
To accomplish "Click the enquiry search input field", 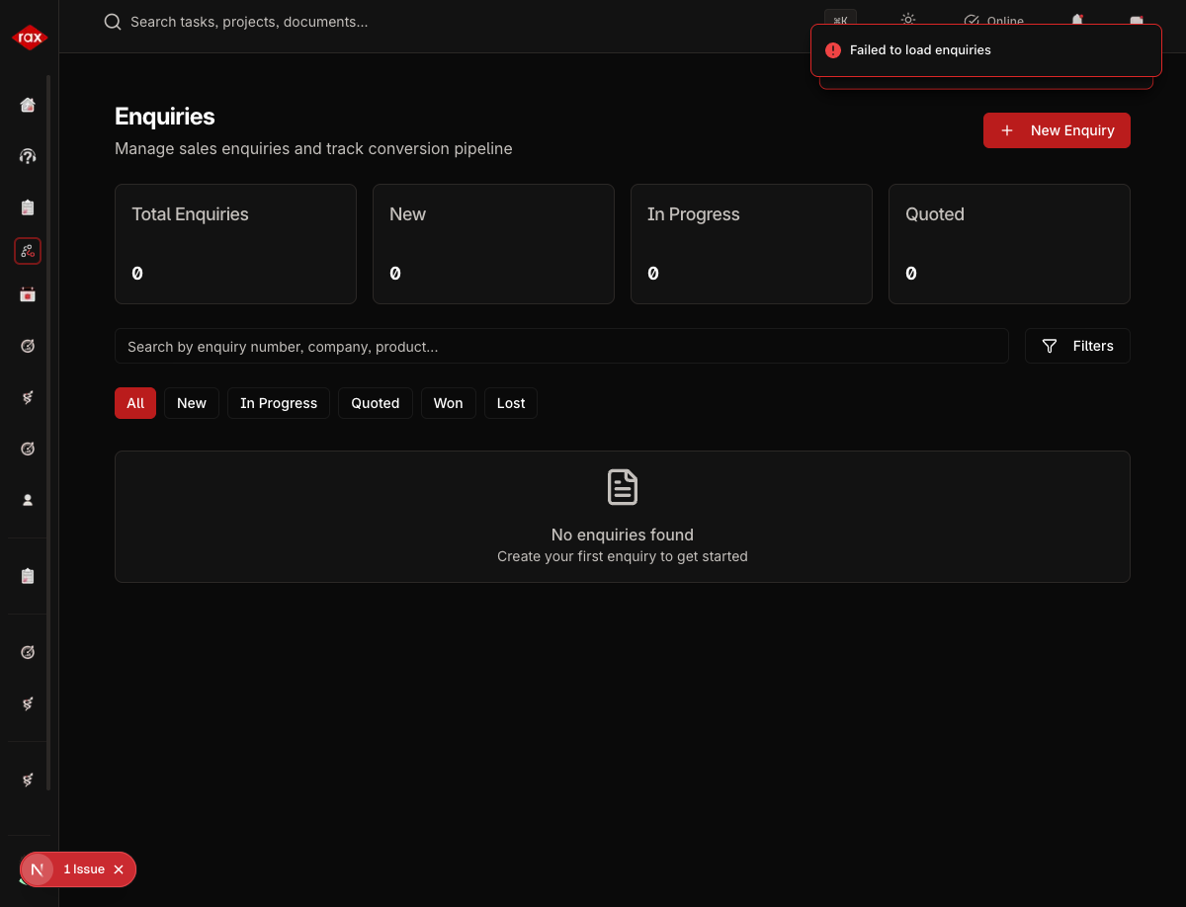I will [561, 346].
